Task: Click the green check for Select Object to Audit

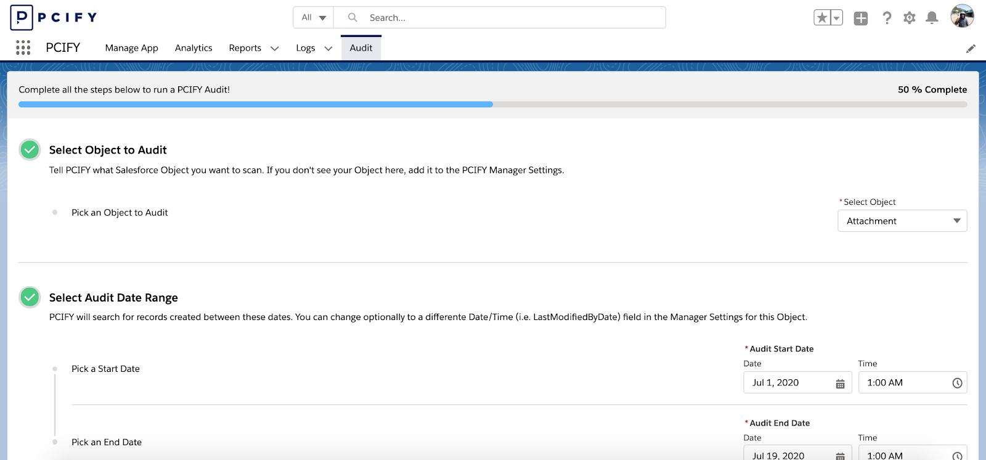Action: point(30,150)
